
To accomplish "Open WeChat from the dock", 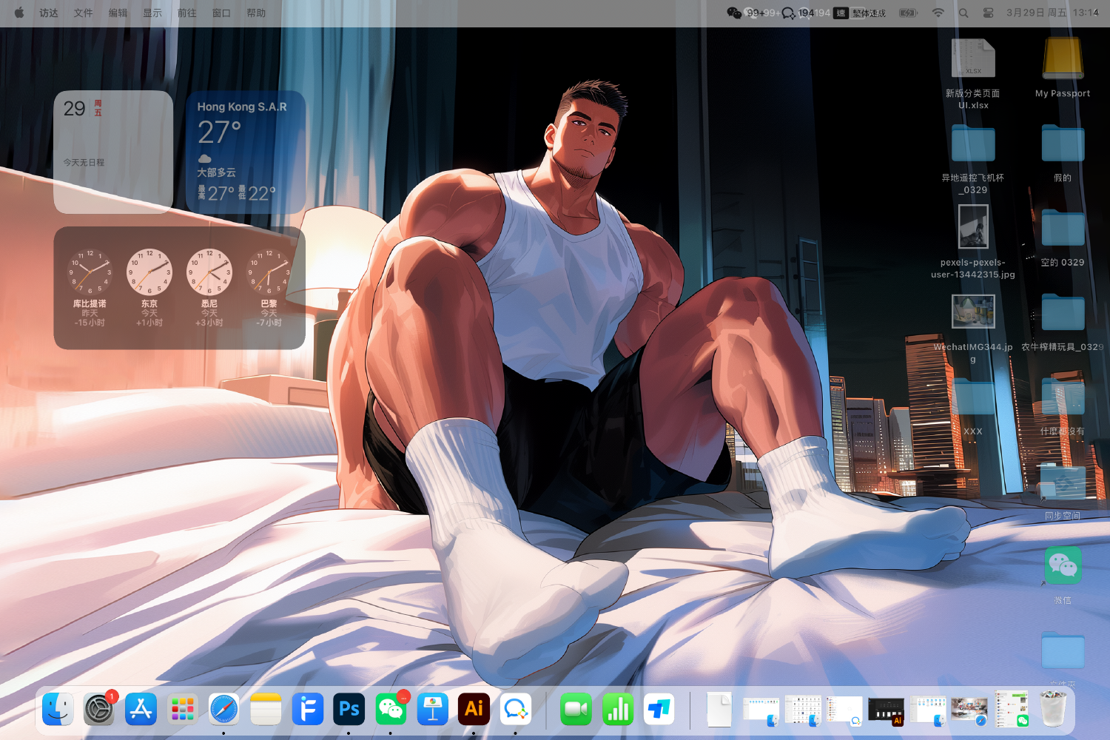I will 391,710.
